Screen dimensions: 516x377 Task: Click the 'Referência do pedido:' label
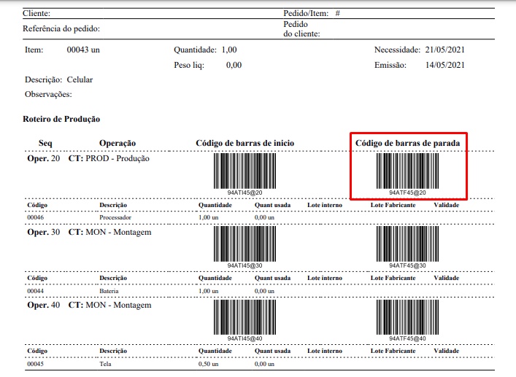(61, 28)
